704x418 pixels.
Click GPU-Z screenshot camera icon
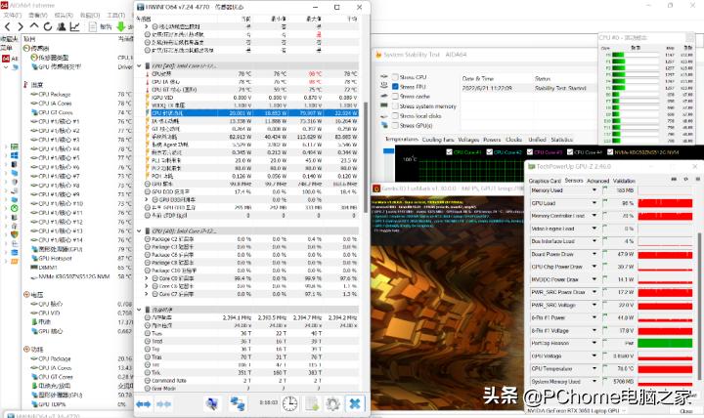coord(674,179)
